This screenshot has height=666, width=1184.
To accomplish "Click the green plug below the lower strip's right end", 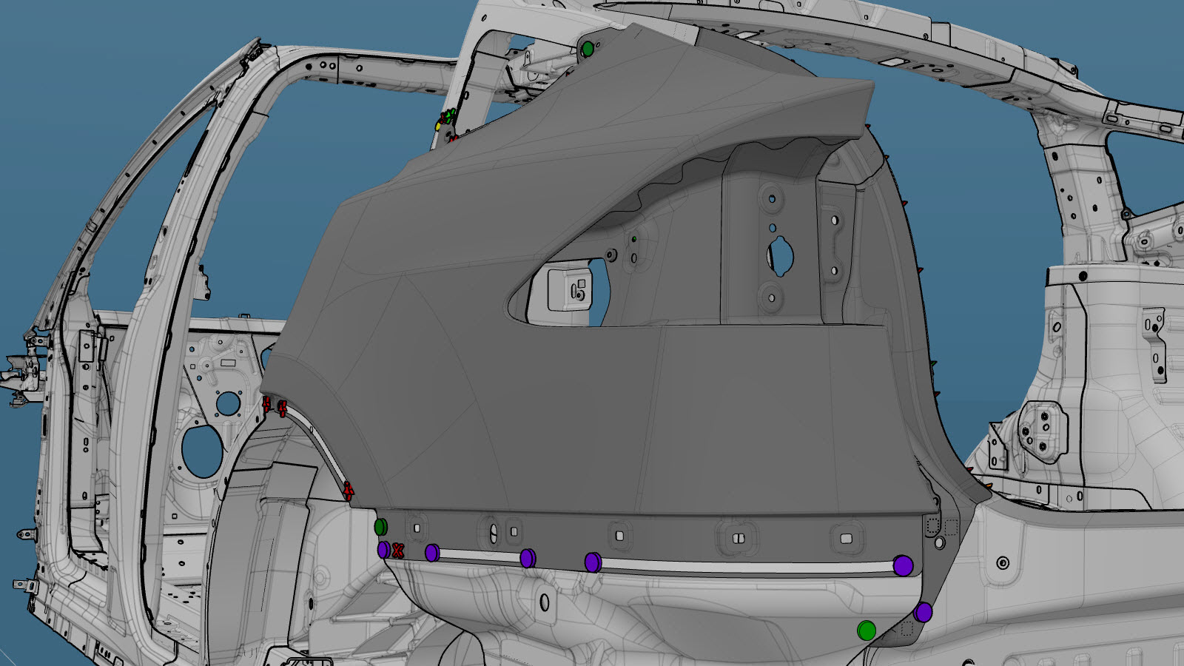I will pyautogui.click(x=867, y=630).
